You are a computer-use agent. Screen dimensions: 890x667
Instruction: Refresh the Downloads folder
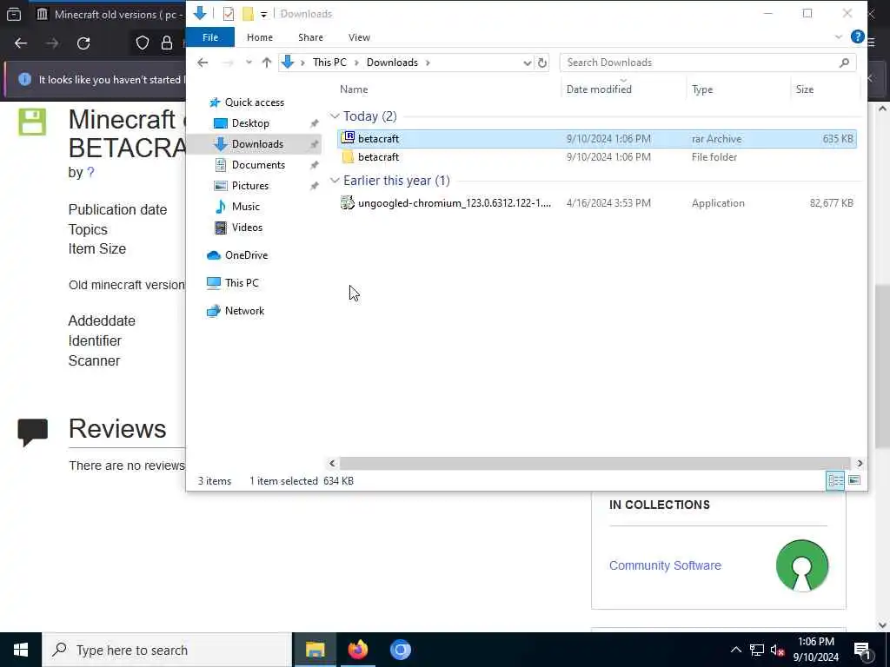point(542,63)
